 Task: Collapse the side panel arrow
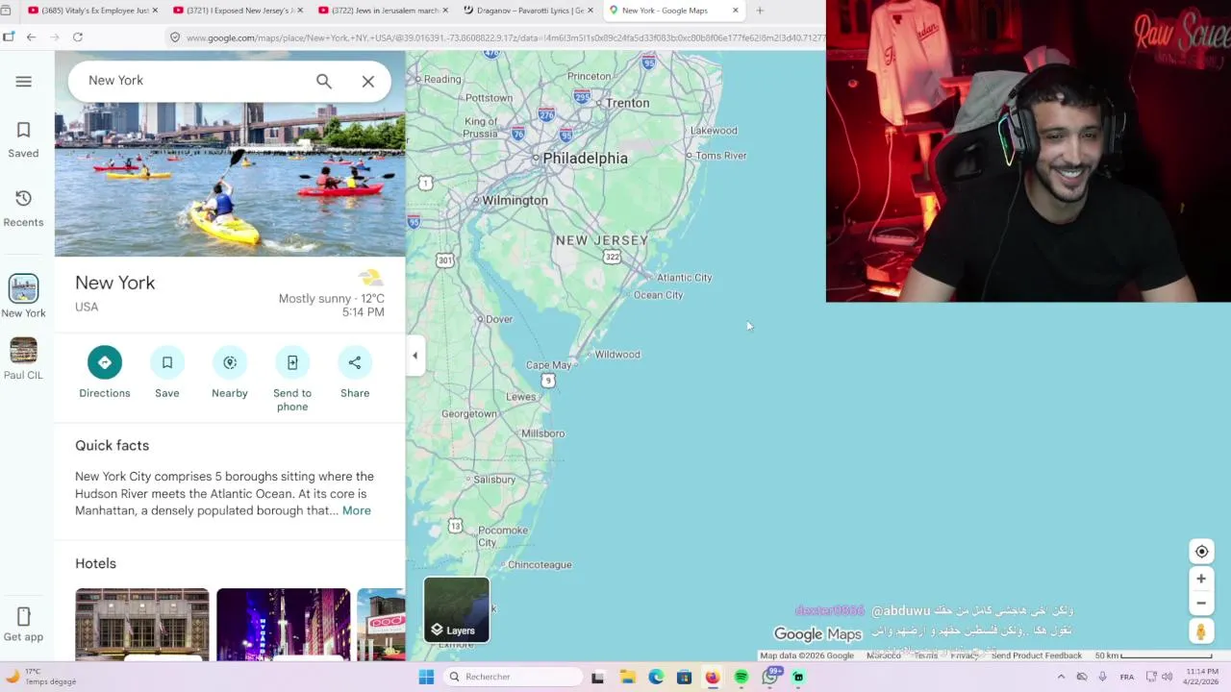[x=415, y=356]
